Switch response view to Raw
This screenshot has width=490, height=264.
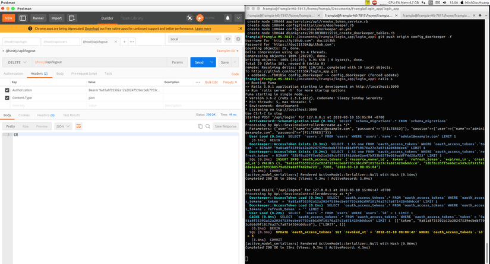[26, 126]
